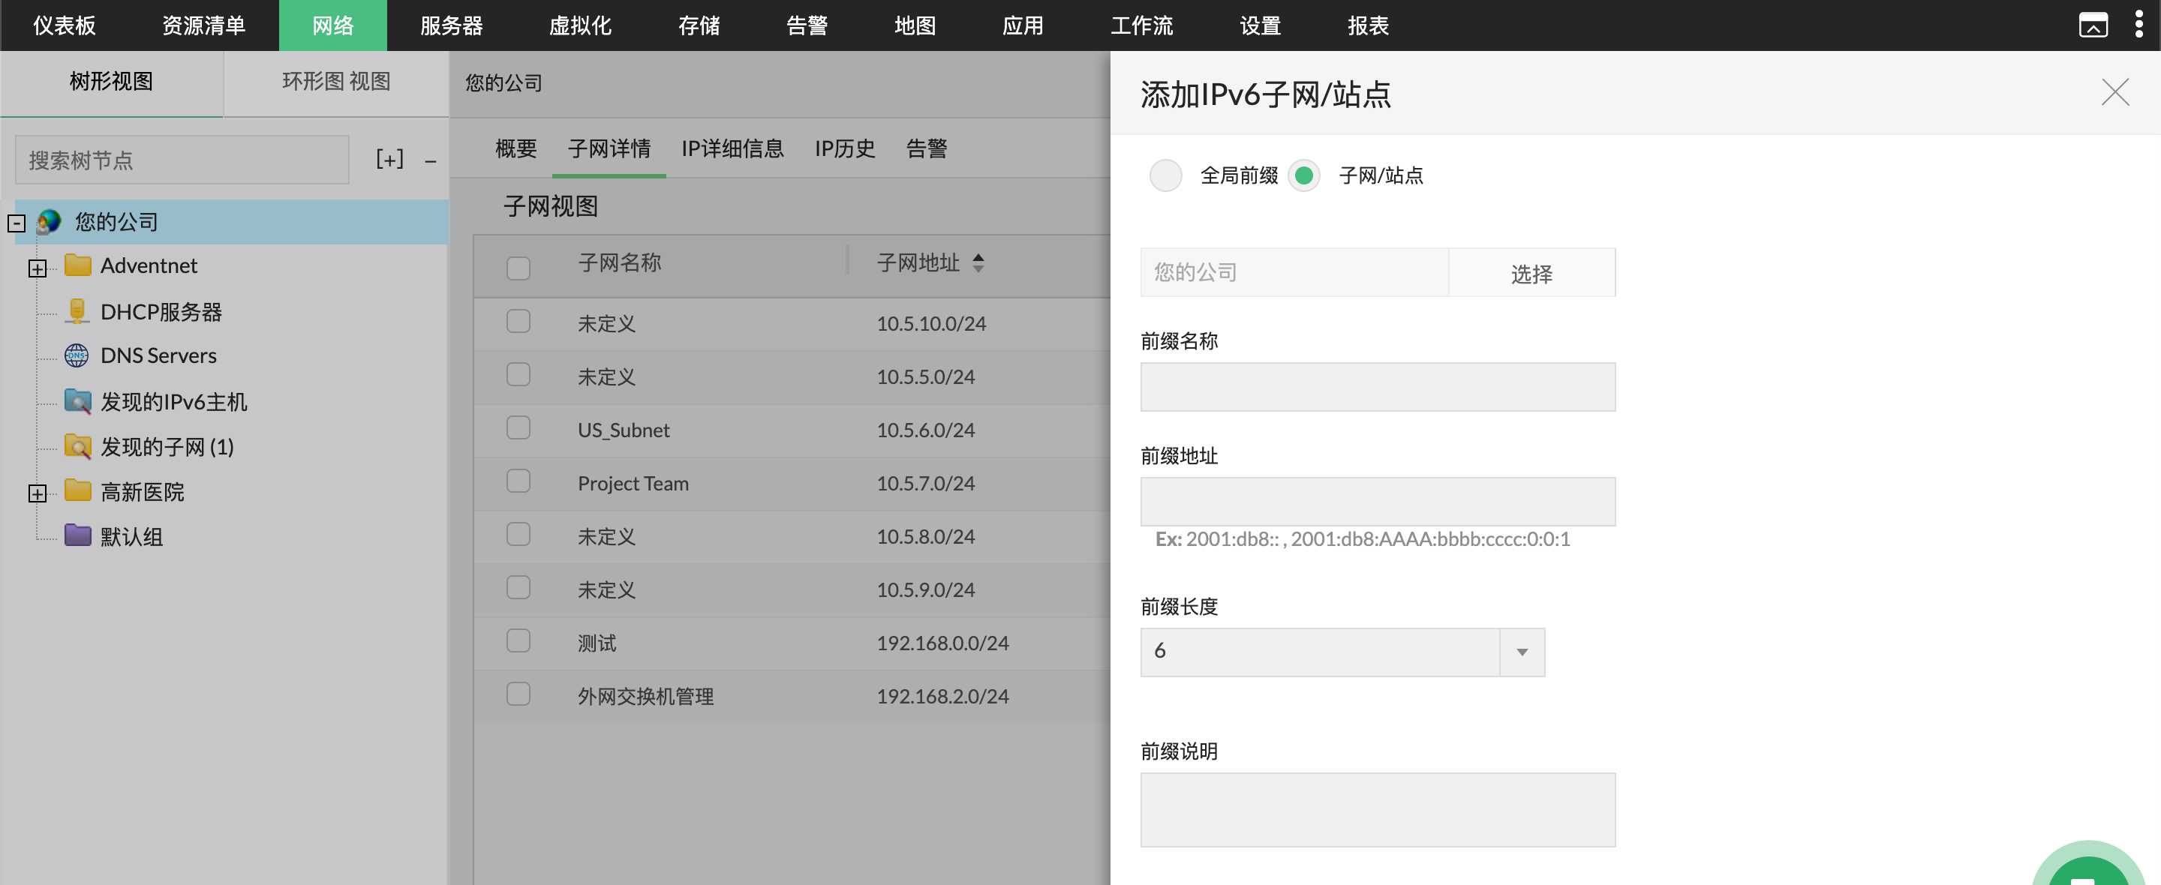Collapse the 您的公司 root node
This screenshot has width=2161, height=885.
[x=16, y=223]
